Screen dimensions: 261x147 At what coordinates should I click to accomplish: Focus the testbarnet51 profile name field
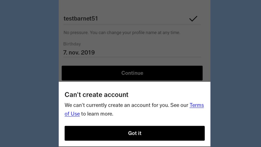pos(132,18)
